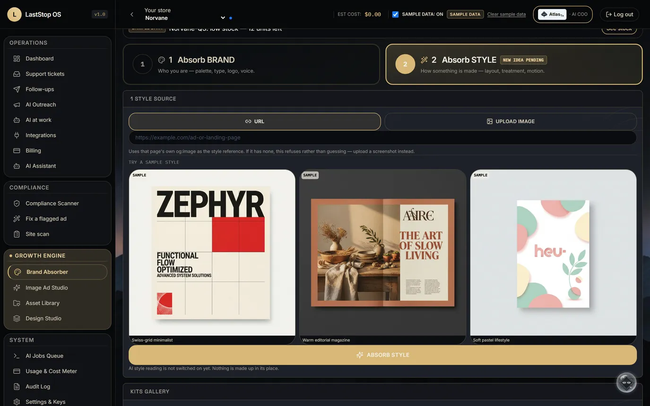Image resolution: width=650 pixels, height=406 pixels.
Task: Click the LastStop OS logo avatar
Action: [14, 14]
